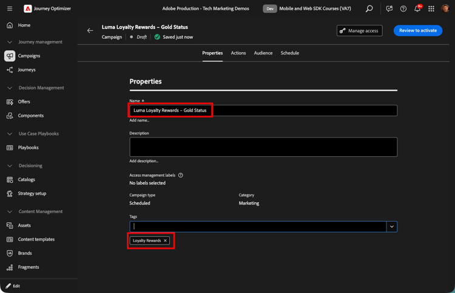
Task: Open Campaigns in the sidebar
Action: click(29, 56)
